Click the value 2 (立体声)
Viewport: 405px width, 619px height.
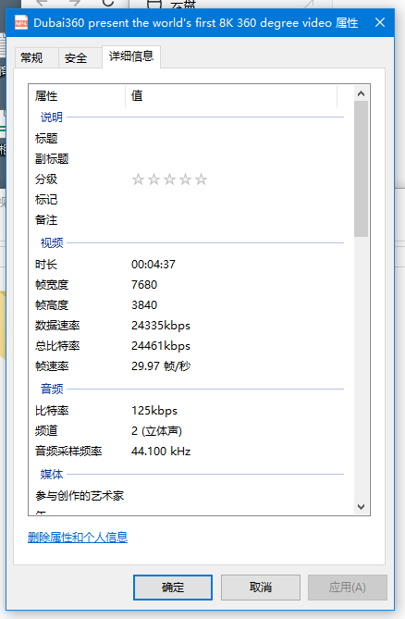156,430
